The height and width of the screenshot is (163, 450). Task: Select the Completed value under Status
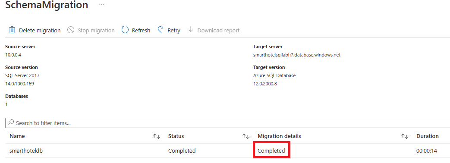pos(182,150)
